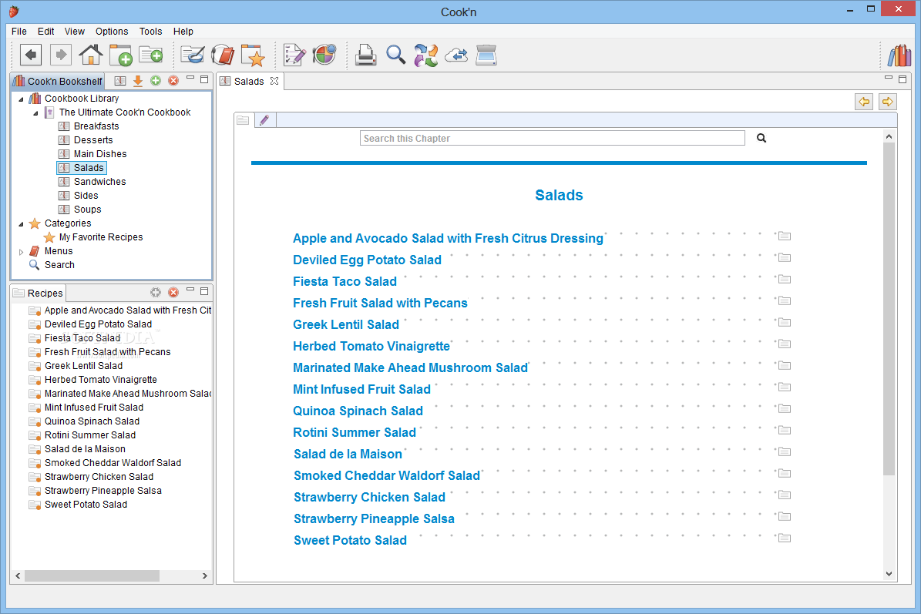
Task: Minimize the Salads editor pane
Action: tap(889, 78)
